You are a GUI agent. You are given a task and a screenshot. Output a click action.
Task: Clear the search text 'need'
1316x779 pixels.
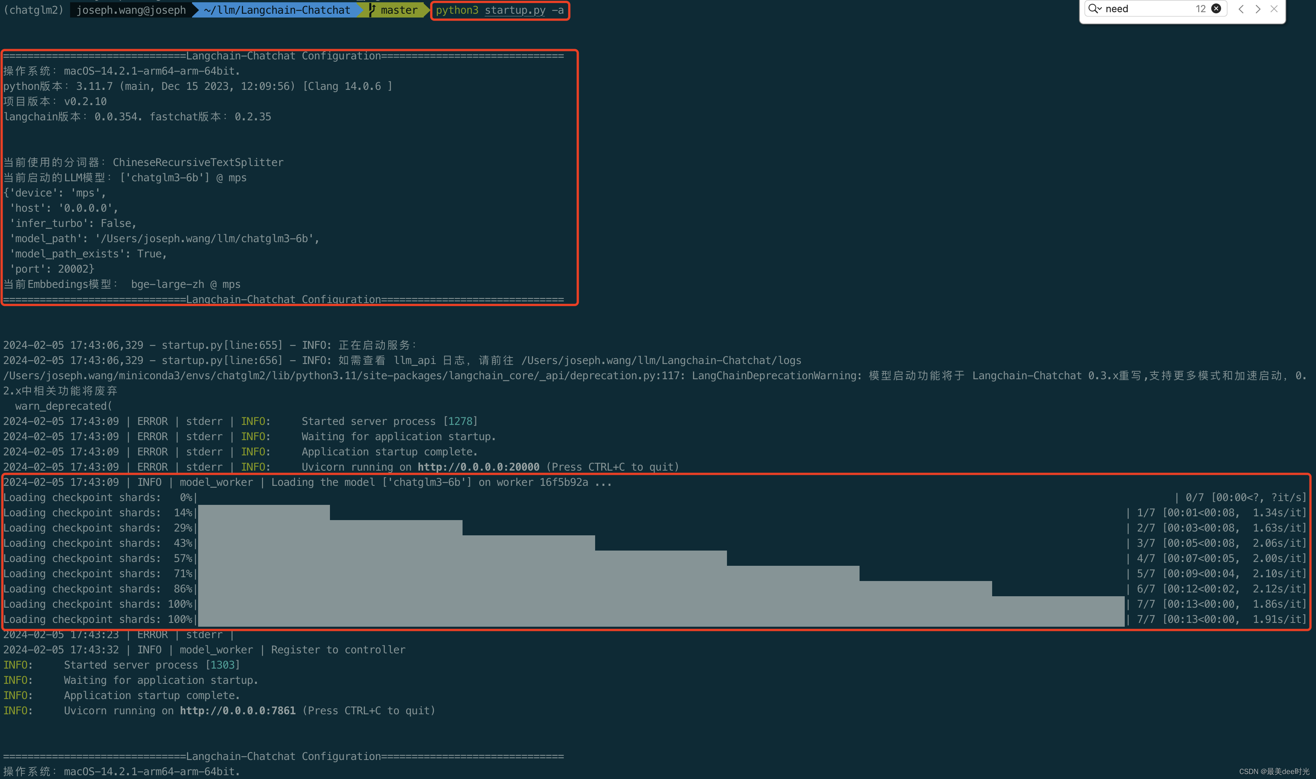[1216, 9]
